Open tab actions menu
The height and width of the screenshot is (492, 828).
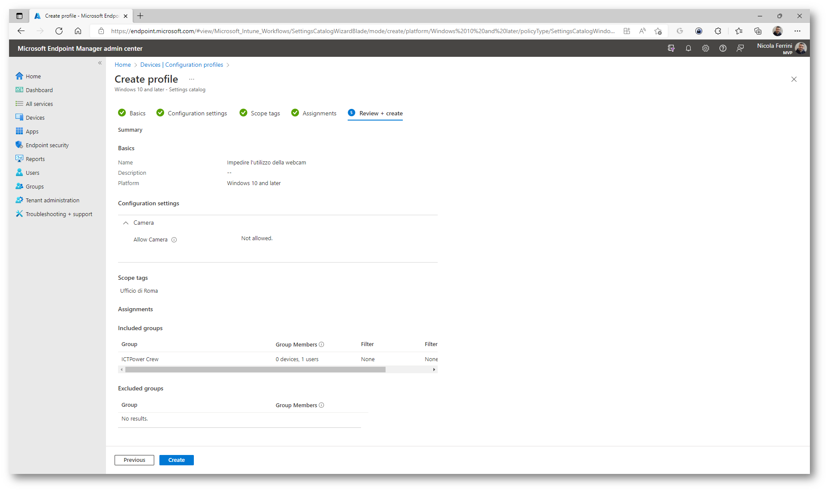click(19, 16)
